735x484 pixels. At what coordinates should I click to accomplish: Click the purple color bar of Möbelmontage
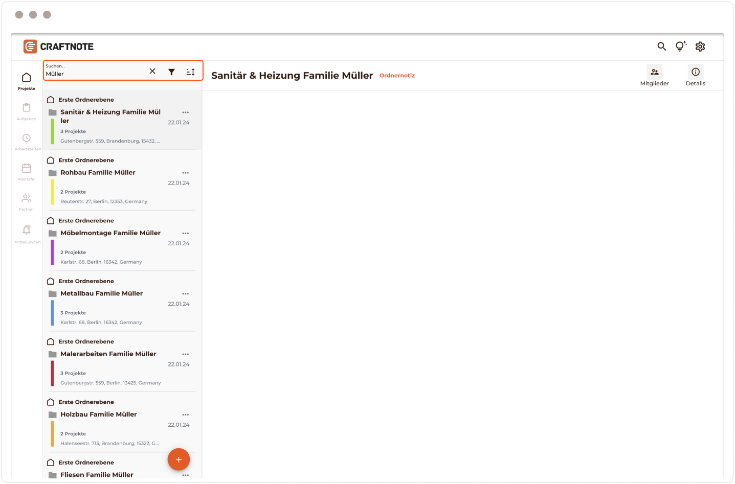tap(52, 252)
